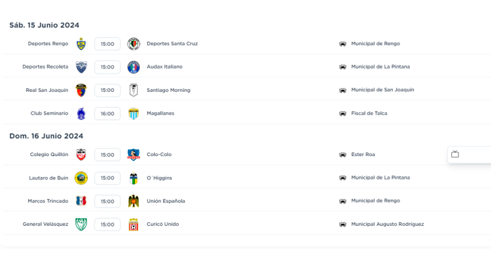Viewport: 491px width, 262px height.
Task: Open the Santiago Morning team link
Action: 168,90
